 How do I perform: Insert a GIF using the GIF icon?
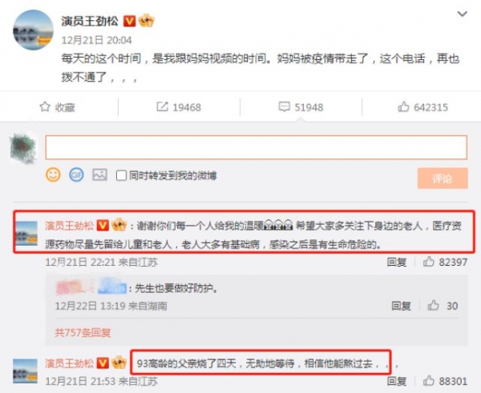[x=76, y=175]
